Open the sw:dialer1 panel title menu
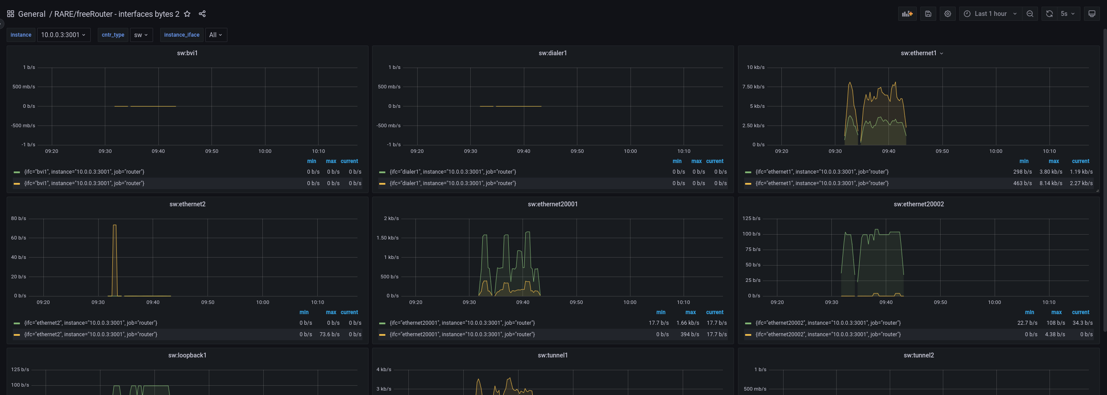Image resolution: width=1107 pixels, height=395 pixels. click(553, 53)
